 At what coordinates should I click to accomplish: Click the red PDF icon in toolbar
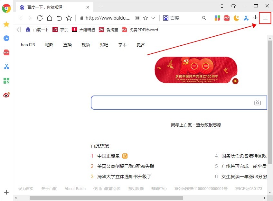[x=227, y=18]
